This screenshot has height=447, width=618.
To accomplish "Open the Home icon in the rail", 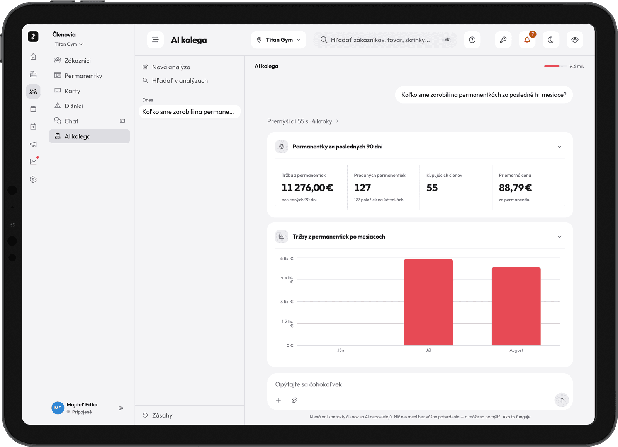I will coord(33,56).
